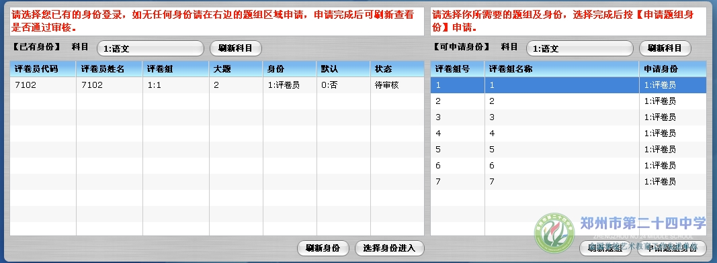The image size is (717, 263).
Task: Select the 1:1 评卷组 cell
Action: pyautogui.click(x=176, y=85)
